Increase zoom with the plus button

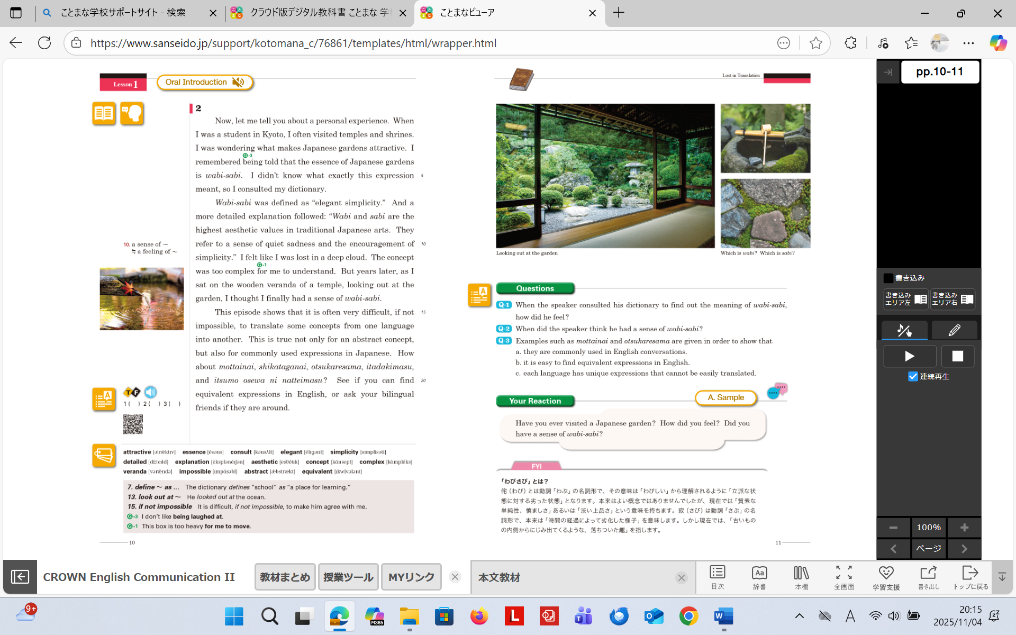(964, 528)
